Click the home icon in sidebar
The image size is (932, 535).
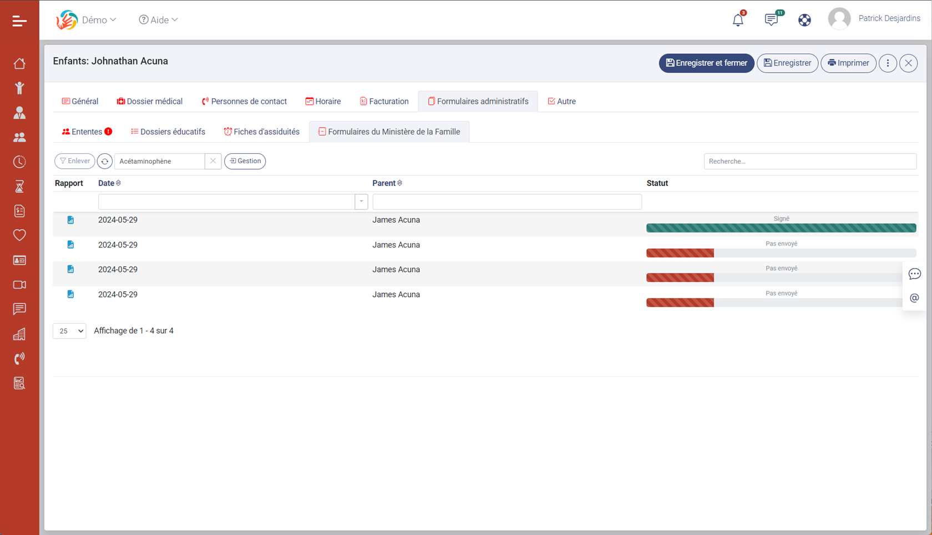[x=19, y=64]
